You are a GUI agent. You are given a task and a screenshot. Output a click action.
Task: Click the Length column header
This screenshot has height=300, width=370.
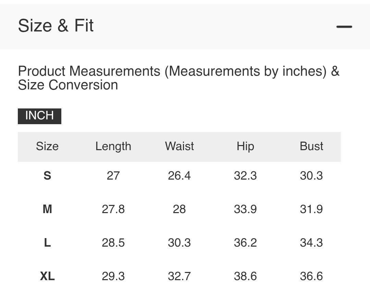(x=113, y=146)
